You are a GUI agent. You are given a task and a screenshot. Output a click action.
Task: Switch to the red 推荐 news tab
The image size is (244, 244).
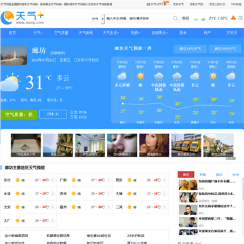pyautogui.click(x=186, y=174)
